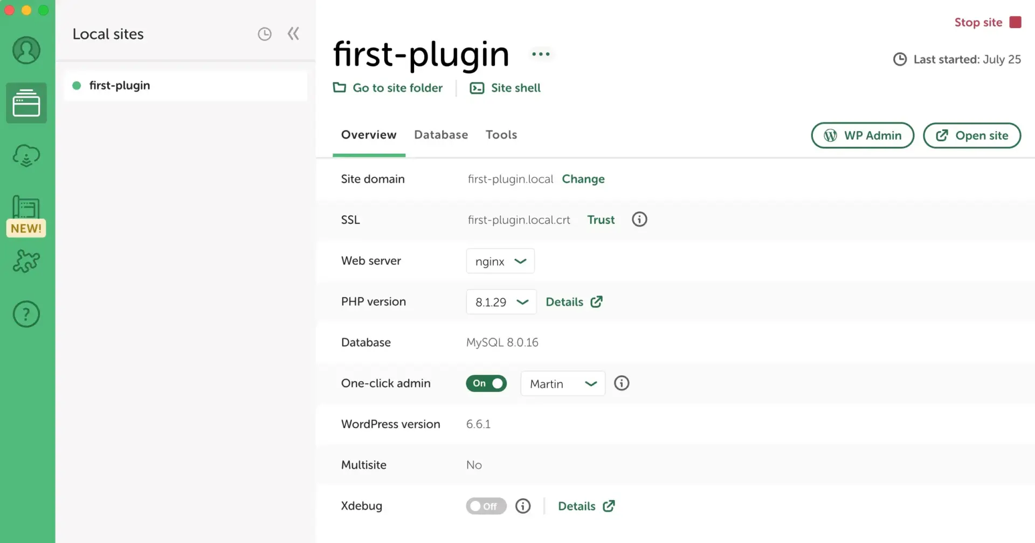The width and height of the screenshot is (1035, 543).
Task: Switch to the Tools tab
Action: (x=501, y=135)
